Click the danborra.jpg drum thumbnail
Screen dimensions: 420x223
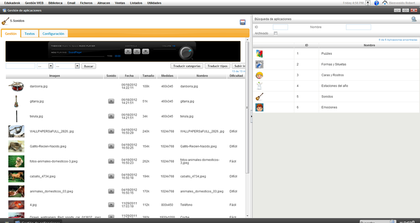16,86
